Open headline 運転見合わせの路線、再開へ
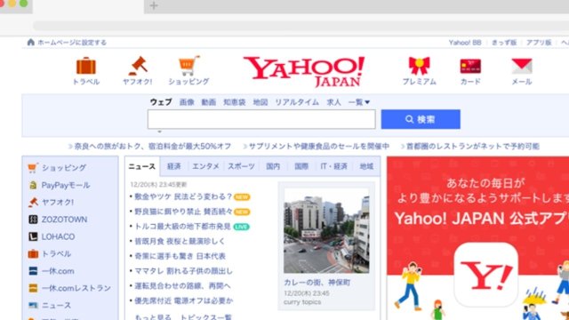Viewport: 569px width, 320px height. (x=182, y=286)
